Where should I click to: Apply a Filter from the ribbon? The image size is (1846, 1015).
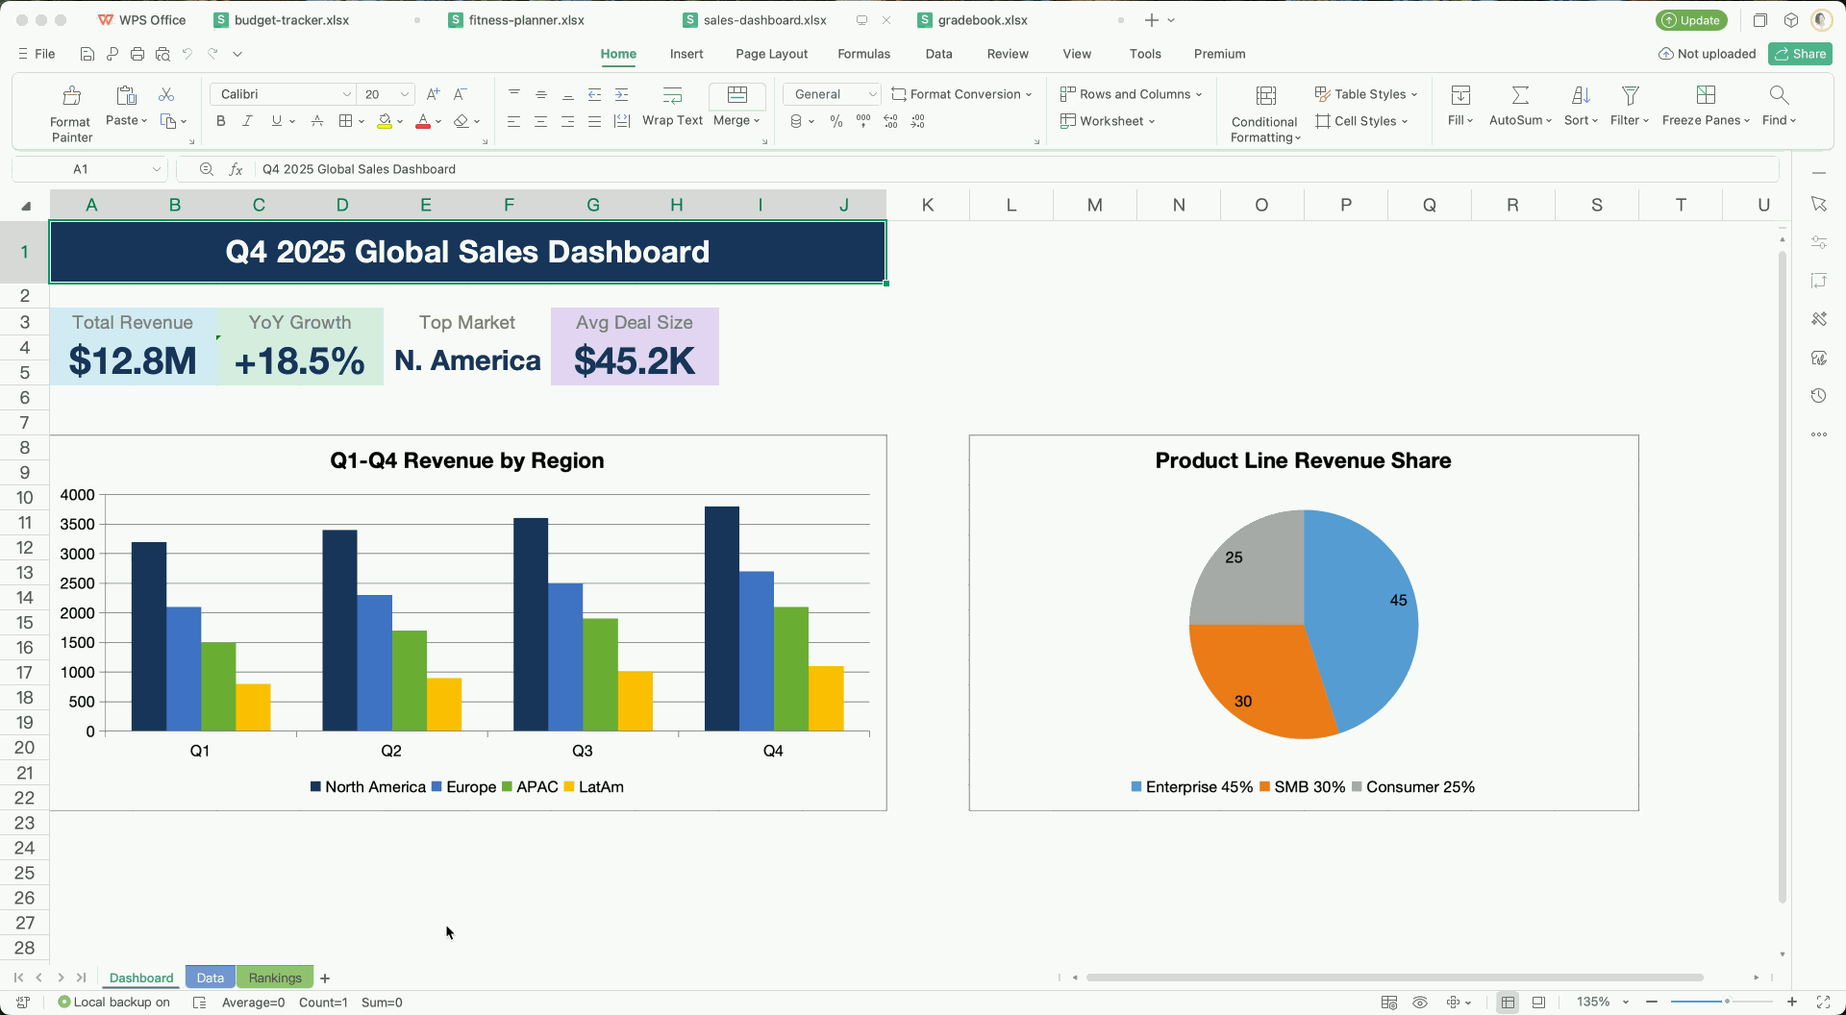coord(1628,106)
